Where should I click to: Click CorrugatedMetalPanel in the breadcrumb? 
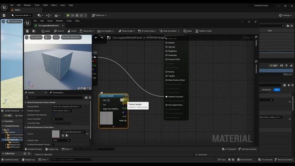coord(127,38)
